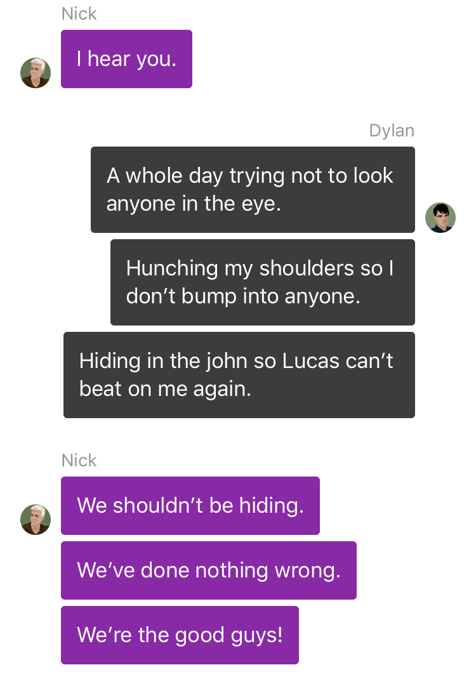Tap Dylan's dark-haired avatar
Image resolution: width=476 pixels, height=691 pixels.
(440, 218)
